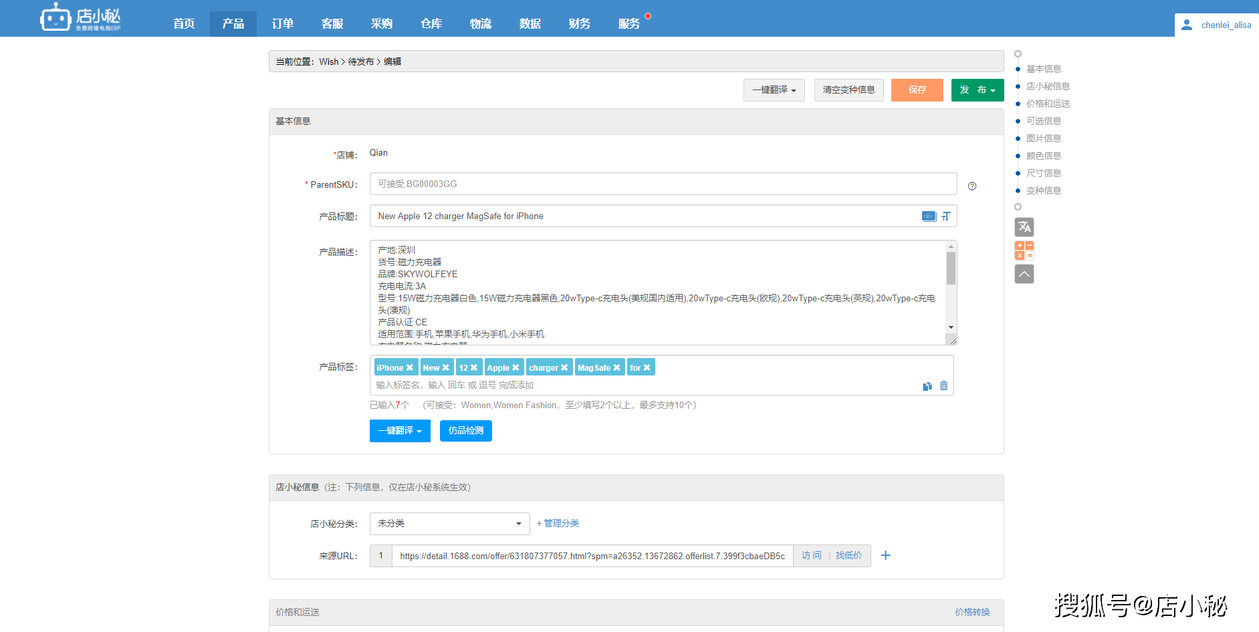Click the trash icon in tags field
This screenshot has width=1259, height=632.
(x=943, y=385)
